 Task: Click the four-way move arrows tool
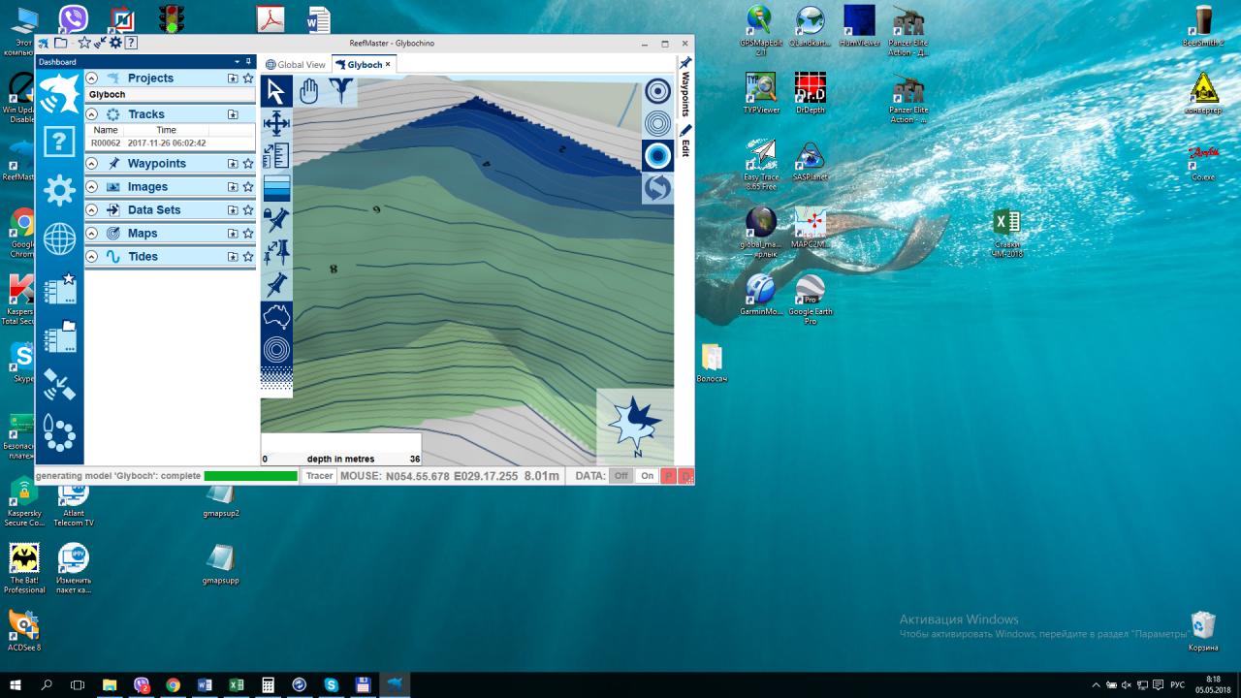pyautogui.click(x=276, y=123)
